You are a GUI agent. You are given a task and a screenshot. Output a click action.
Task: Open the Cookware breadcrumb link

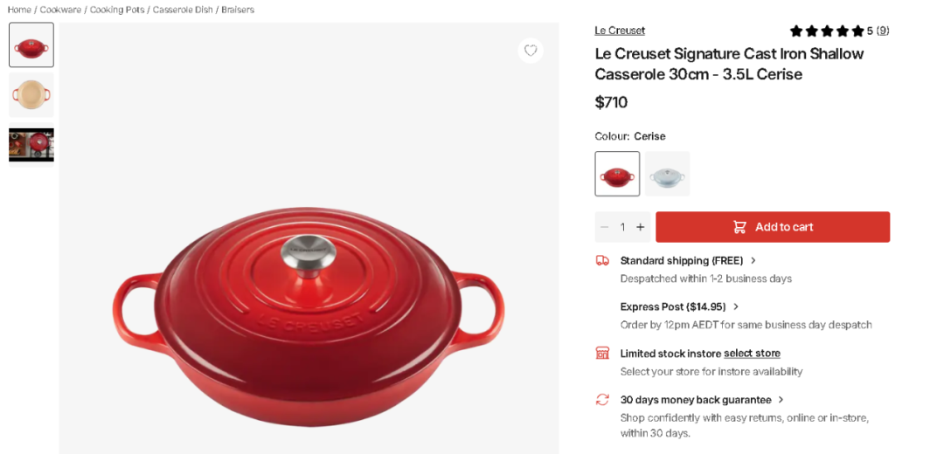[x=59, y=10]
